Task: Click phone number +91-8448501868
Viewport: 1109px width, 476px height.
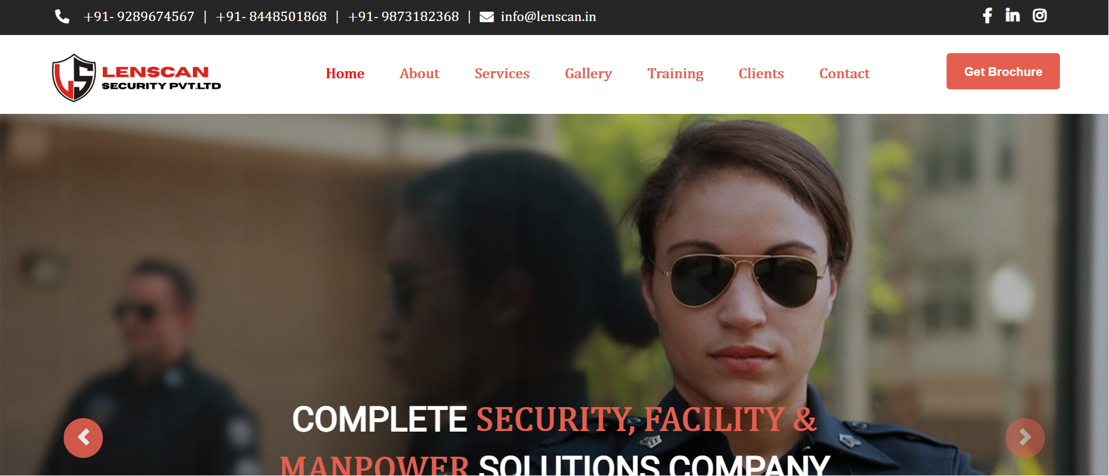Action: 271,16
